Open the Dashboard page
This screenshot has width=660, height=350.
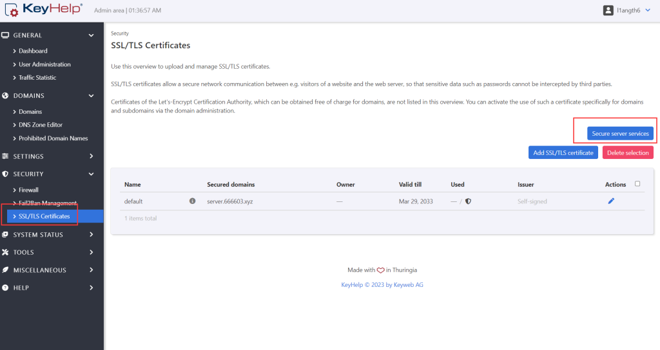pos(33,51)
